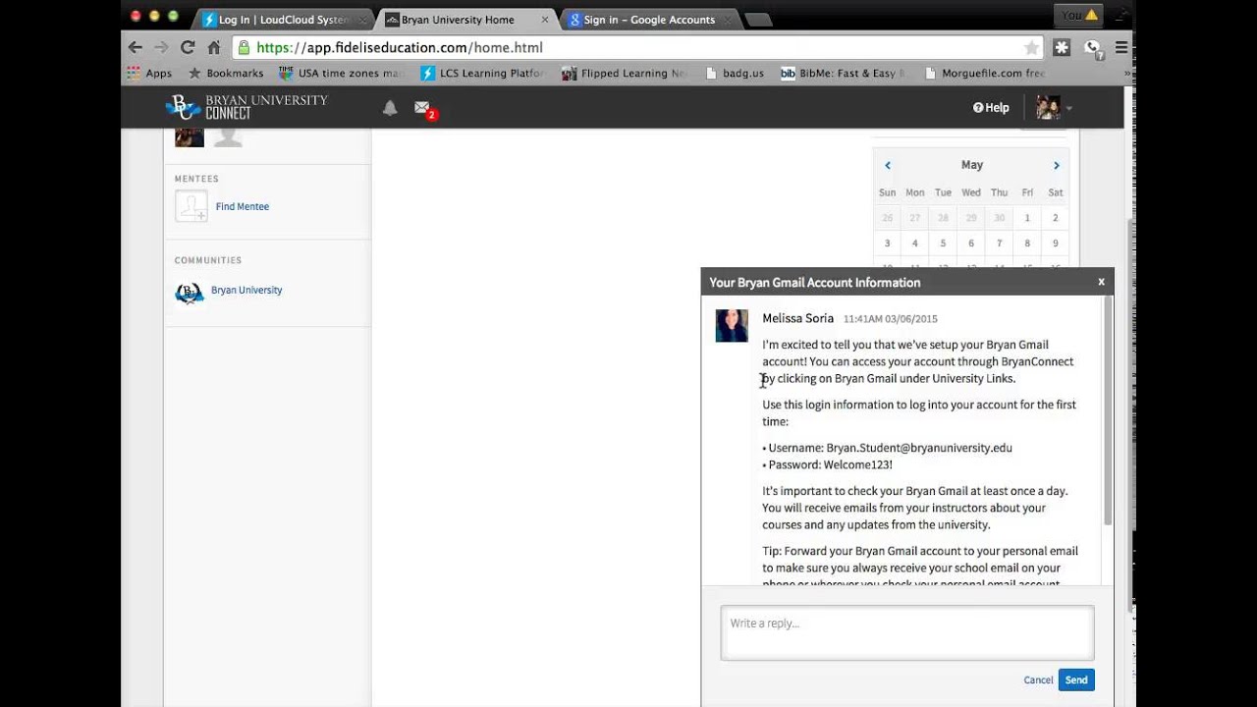Click the May month label
1257x707 pixels.
coord(972,165)
